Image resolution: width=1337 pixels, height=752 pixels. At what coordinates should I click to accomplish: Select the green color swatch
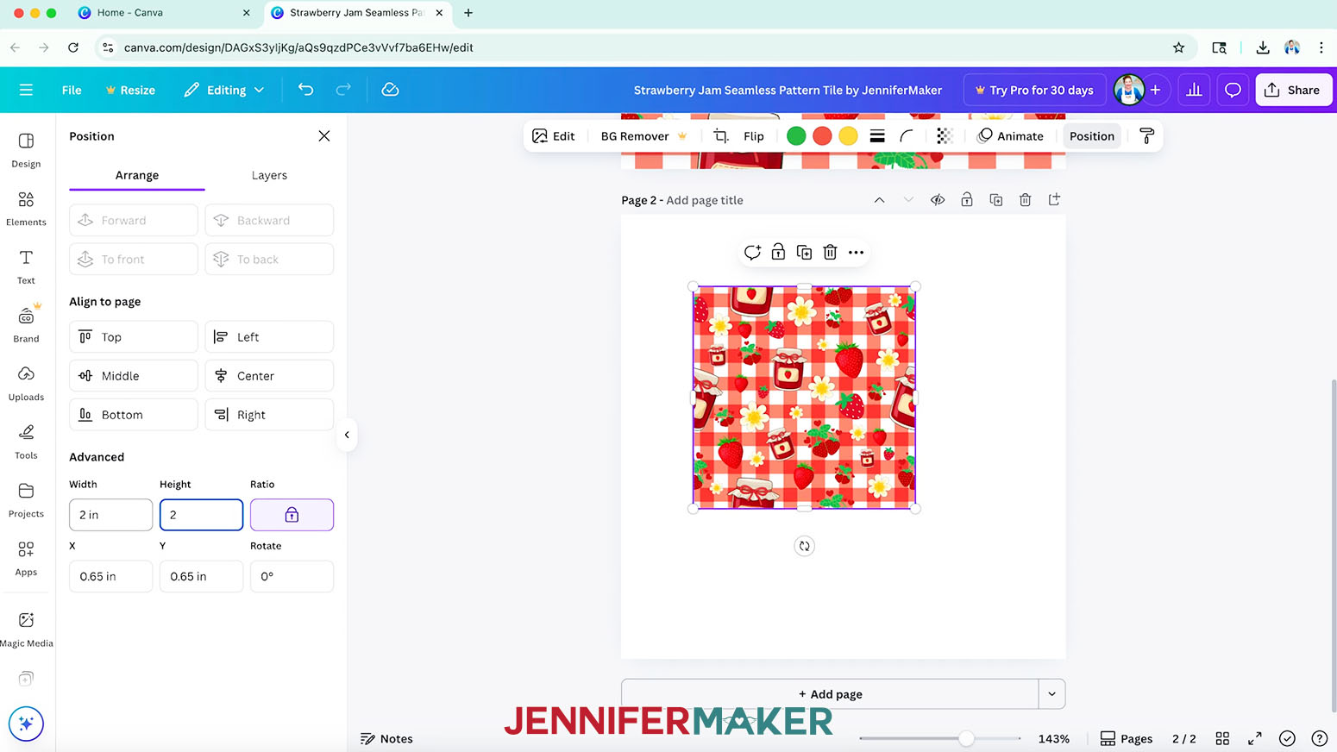click(796, 136)
